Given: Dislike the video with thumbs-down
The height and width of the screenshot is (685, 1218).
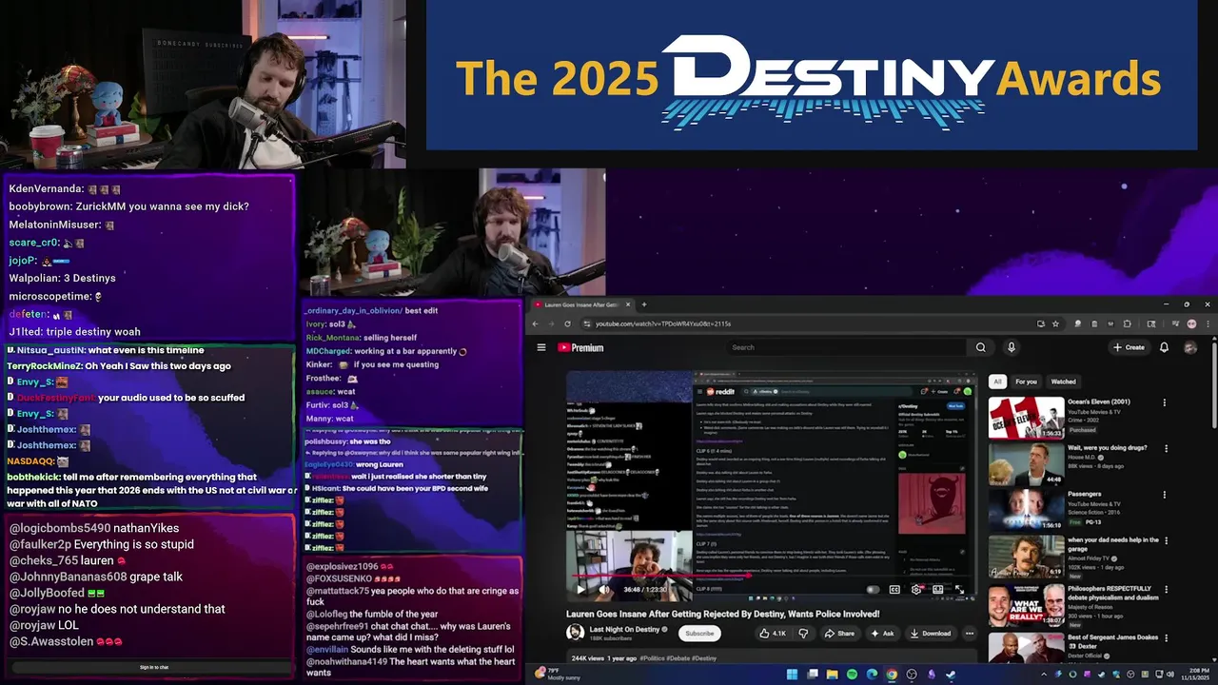Looking at the screenshot, I should [803, 634].
